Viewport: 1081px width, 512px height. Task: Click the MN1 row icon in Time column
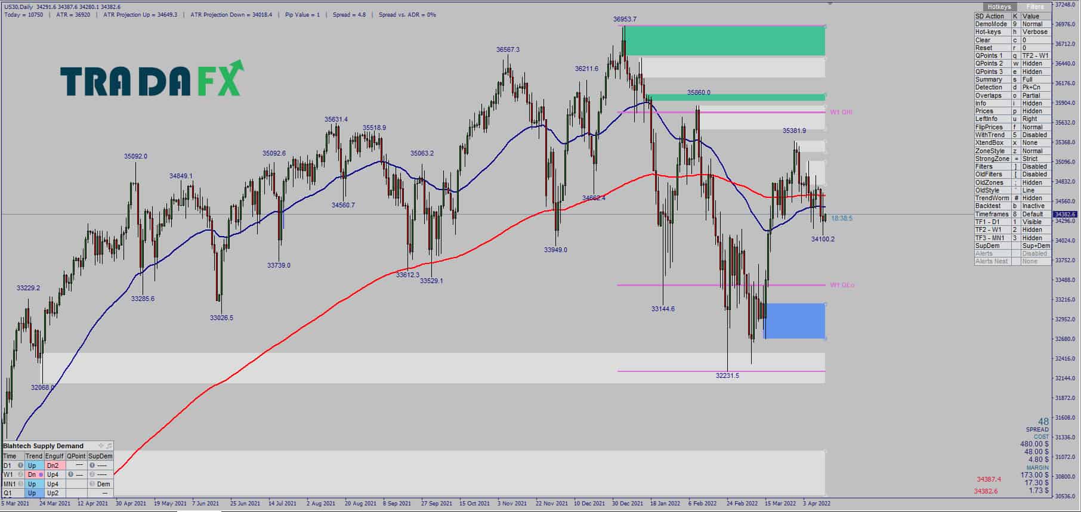point(20,484)
